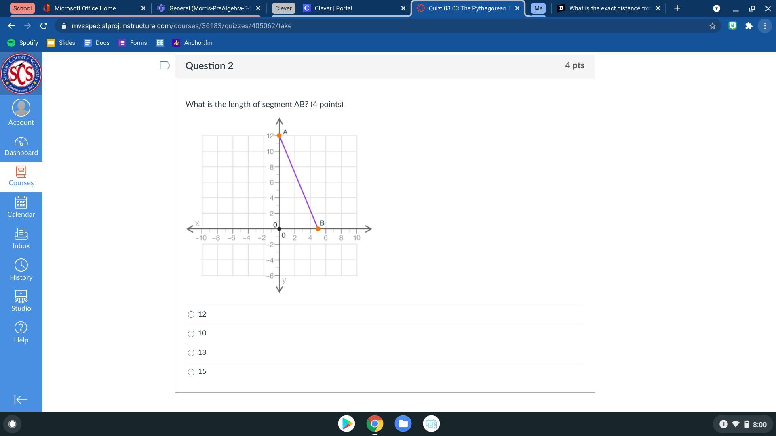Open History in the sidebar
Image resolution: width=776 pixels, height=436 pixels.
(21, 270)
